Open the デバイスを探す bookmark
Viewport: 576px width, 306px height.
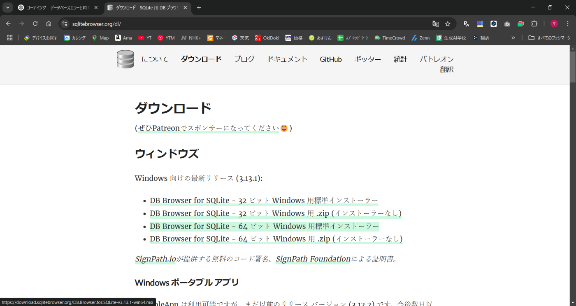pyautogui.click(x=40, y=37)
